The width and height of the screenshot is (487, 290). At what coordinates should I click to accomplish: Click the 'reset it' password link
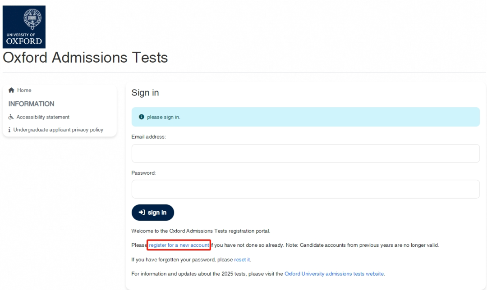tap(242, 260)
